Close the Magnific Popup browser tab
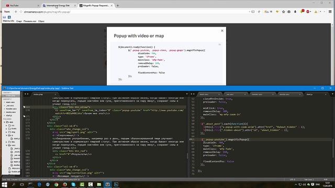Screen dimensions: 335x188 point(111,6)
